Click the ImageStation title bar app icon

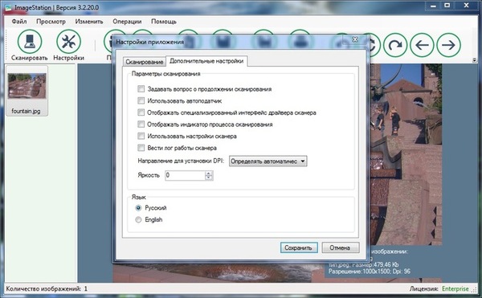(8, 8)
